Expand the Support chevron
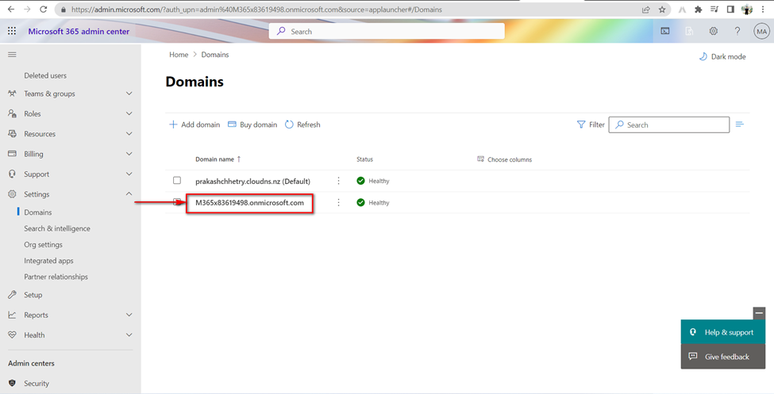The image size is (774, 394). coord(129,174)
